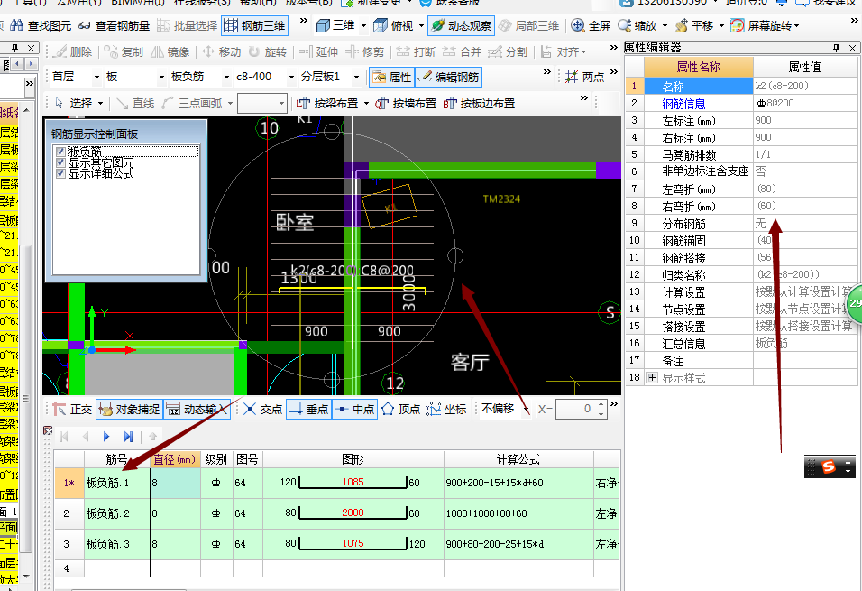
Task: Toggle 顶点 vertex snap
Action: tap(401, 409)
